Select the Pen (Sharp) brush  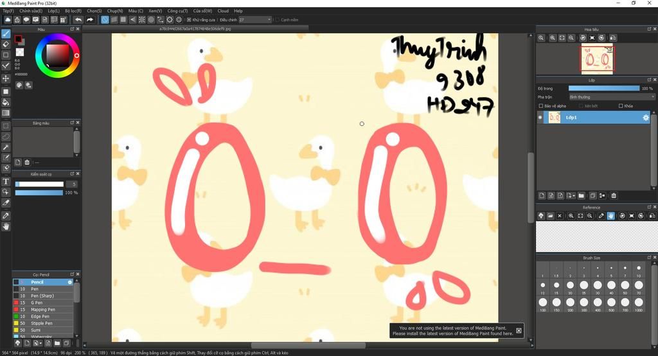(43, 296)
